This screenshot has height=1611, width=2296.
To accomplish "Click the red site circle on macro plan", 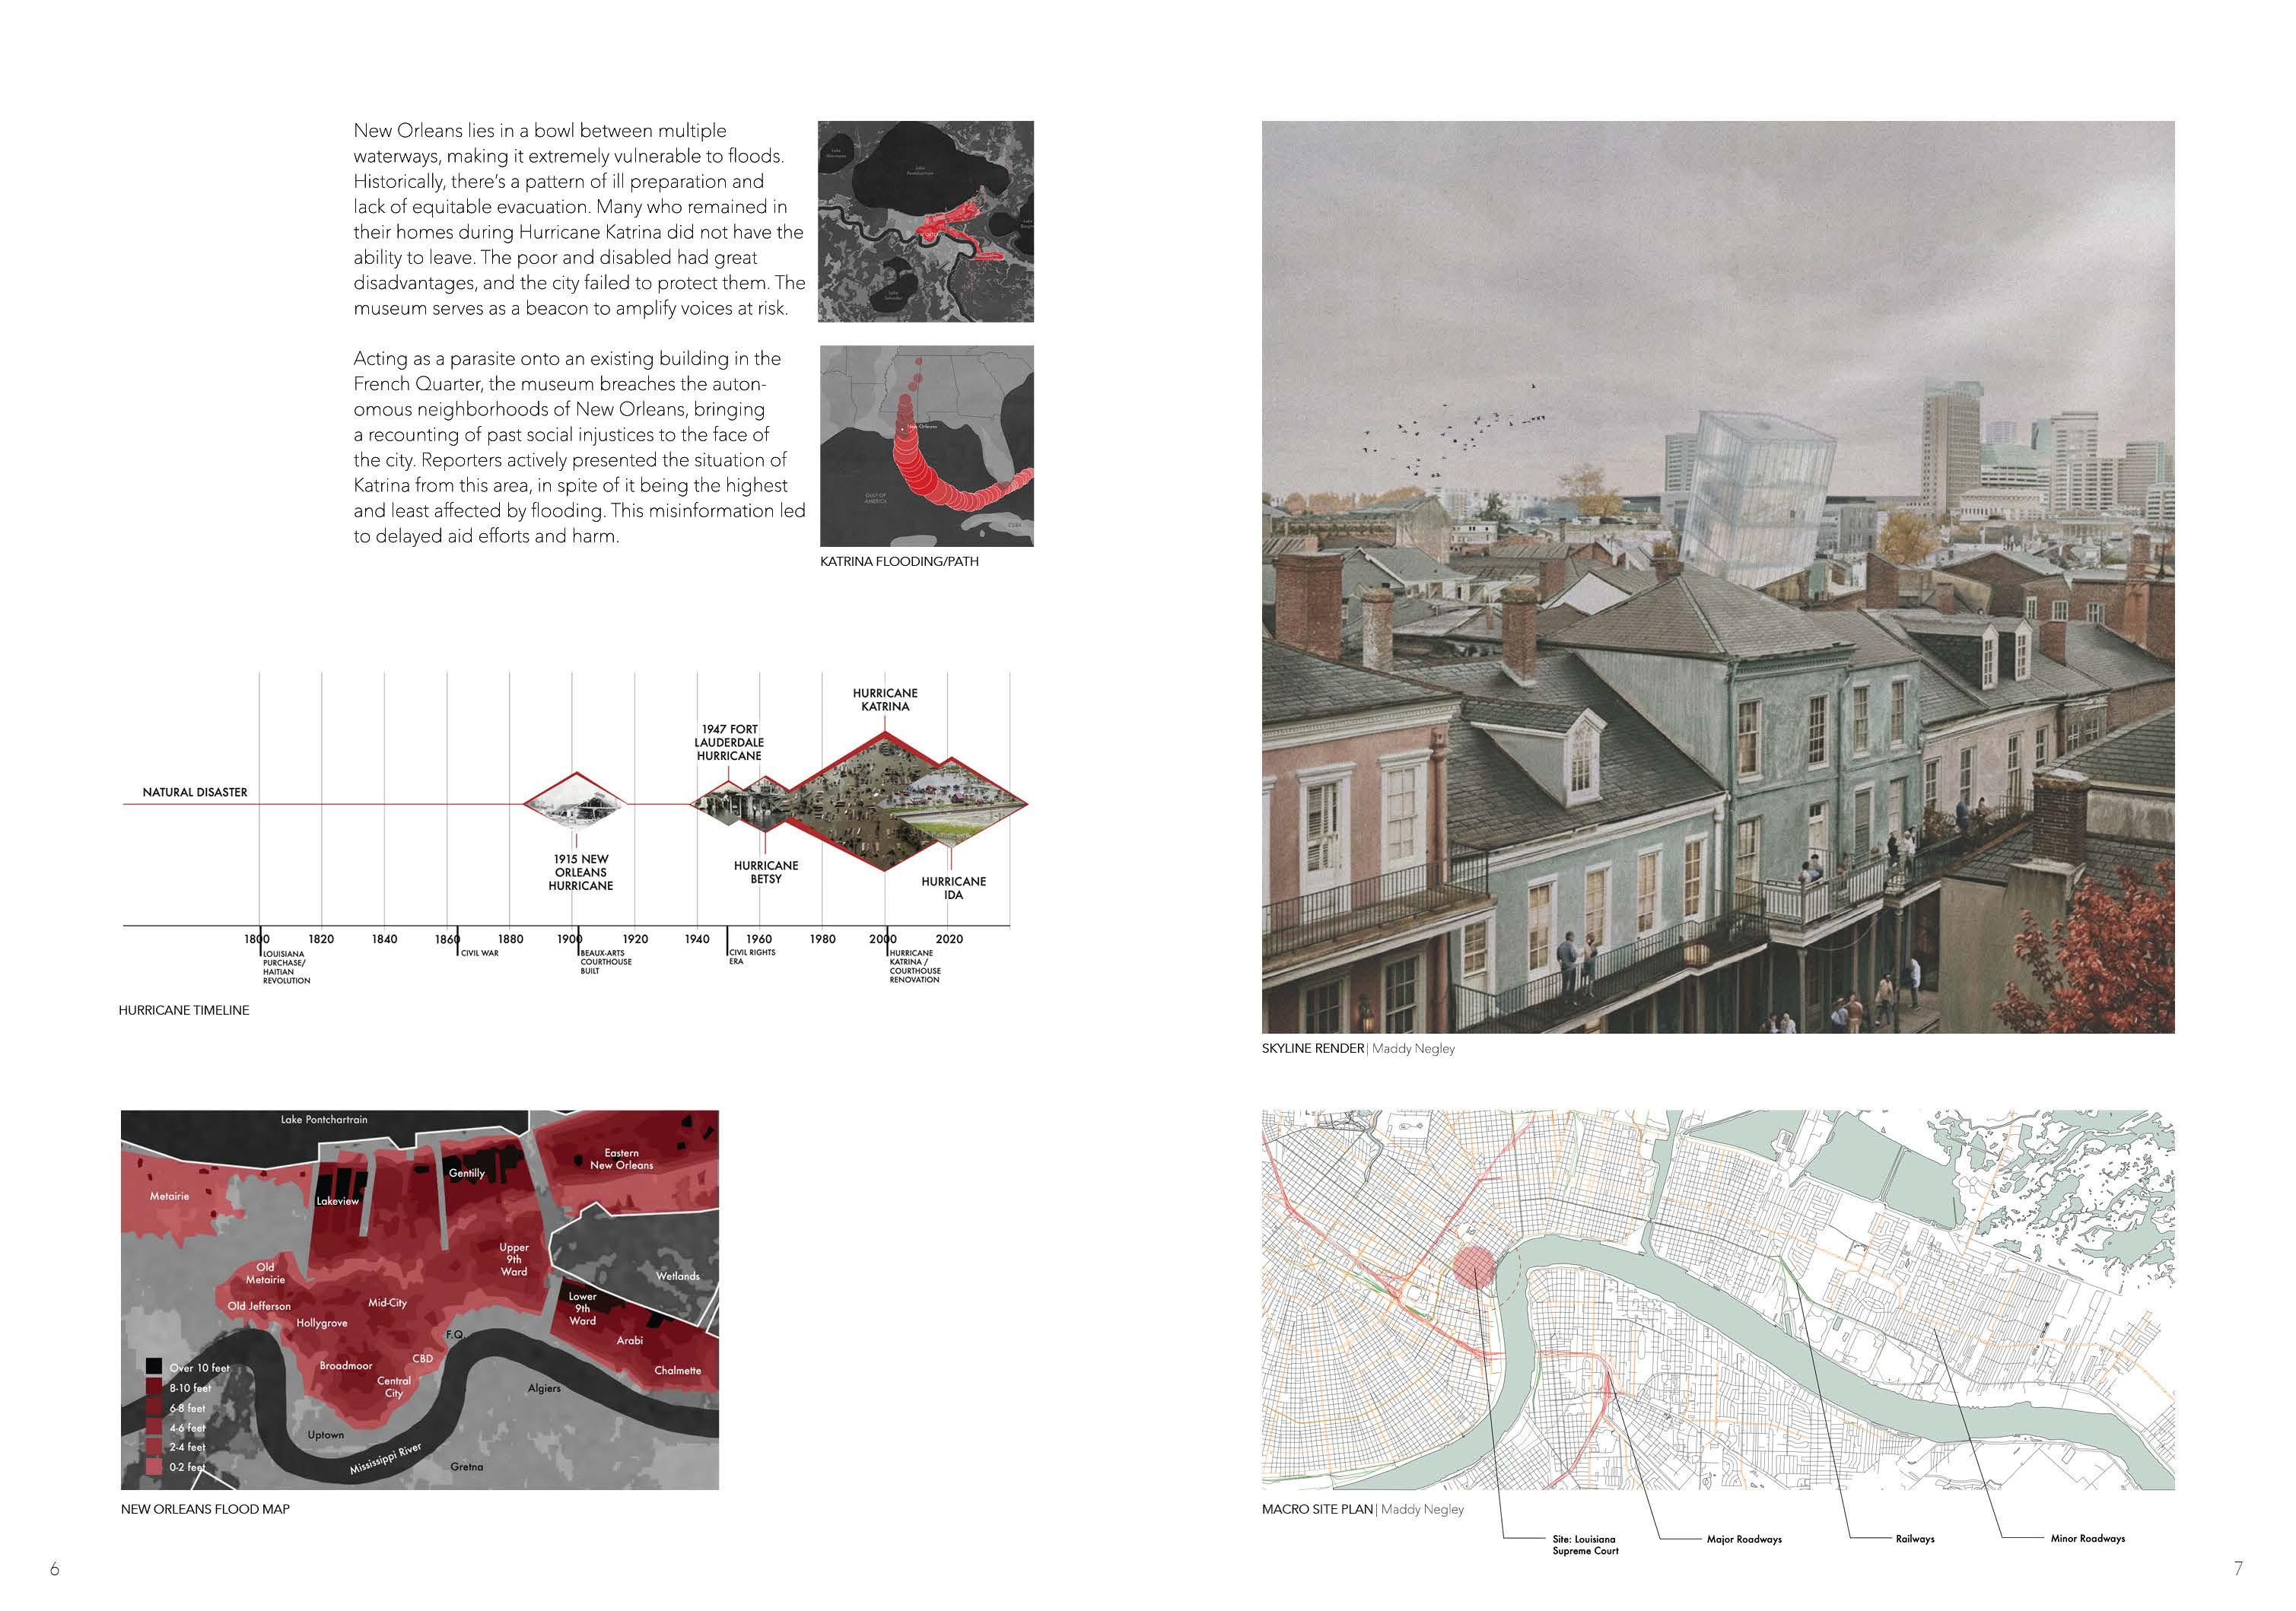I will (x=1474, y=1266).
